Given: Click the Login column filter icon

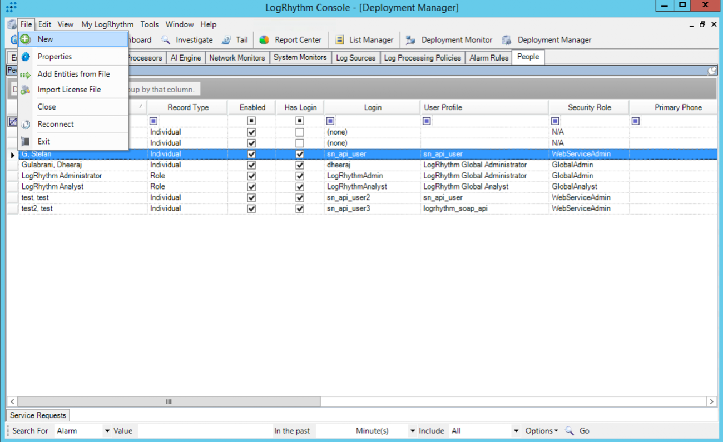Looking at the screenshot, I should (x=330, y=121).
